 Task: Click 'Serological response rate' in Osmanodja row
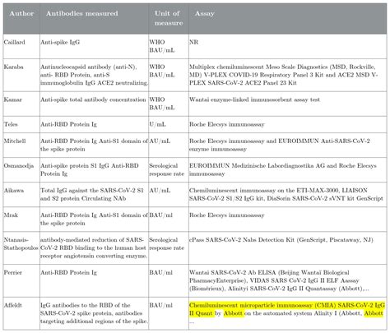click(169, 169)
